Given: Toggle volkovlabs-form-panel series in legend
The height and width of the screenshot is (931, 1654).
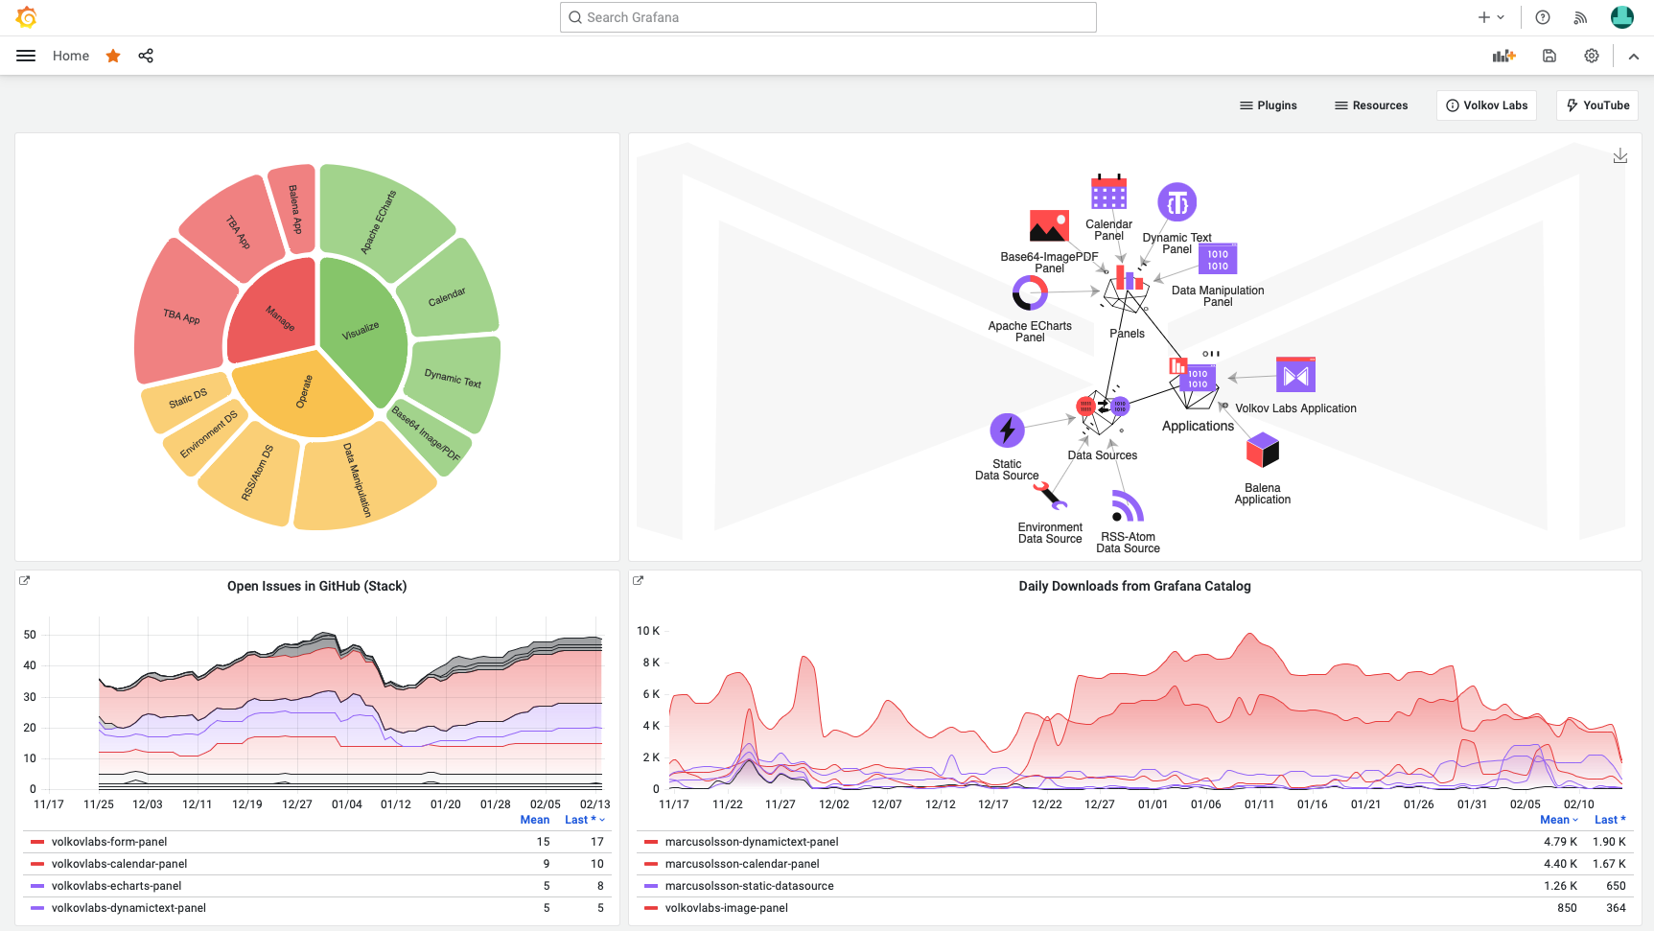Looking at the screenshot, I should [x=109, y=842].
